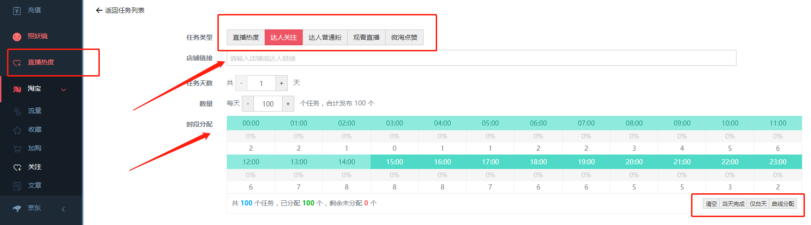811x225 pixels.
Task: Expand the 京东 menu arrow
Action: tap(64, 209)
